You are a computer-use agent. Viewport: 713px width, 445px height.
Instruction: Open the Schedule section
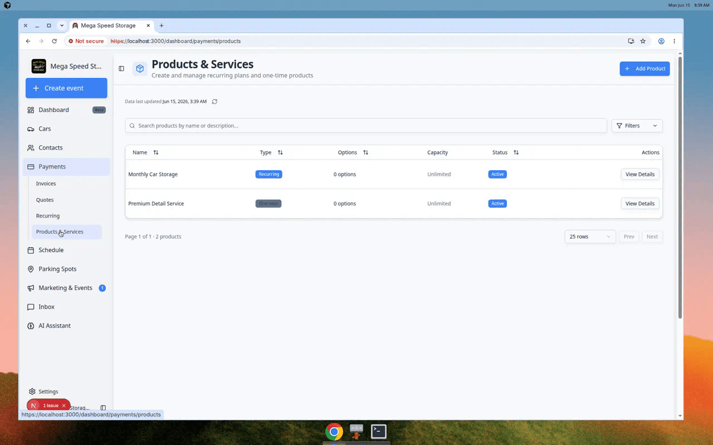(66, 250)
